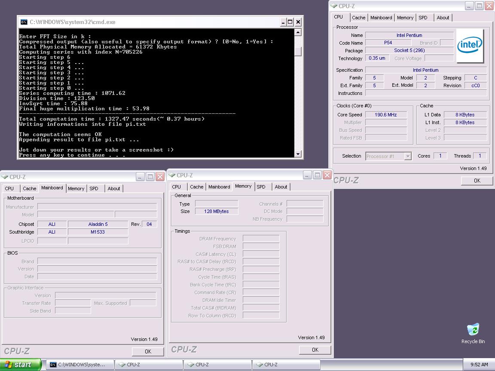Click the taskbar clock showing 9:52 AM

tap(479, 365)
